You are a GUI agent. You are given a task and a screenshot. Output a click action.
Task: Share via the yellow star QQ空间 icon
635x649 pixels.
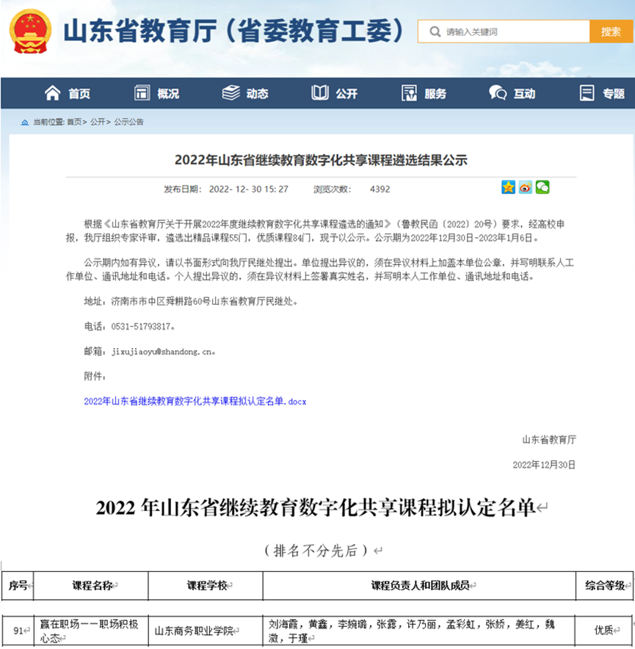click(508, 187)
